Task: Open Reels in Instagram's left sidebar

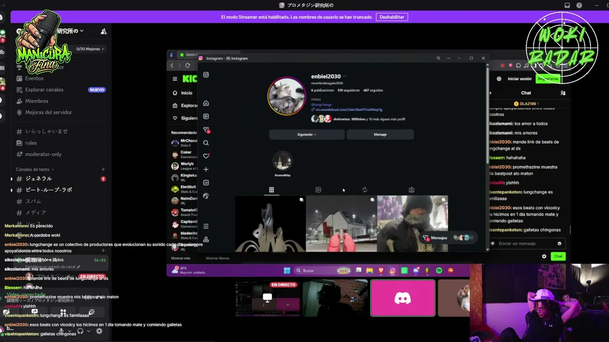Action: coord(206,116)
